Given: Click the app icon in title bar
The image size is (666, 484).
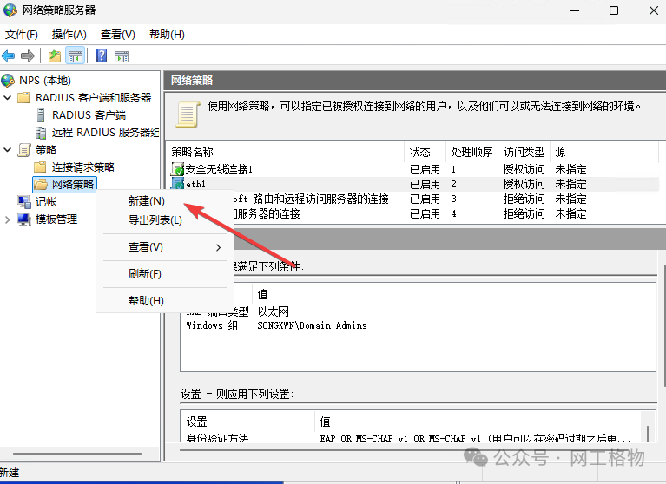Looking at the screenshot, I should (x=10, y=10).
